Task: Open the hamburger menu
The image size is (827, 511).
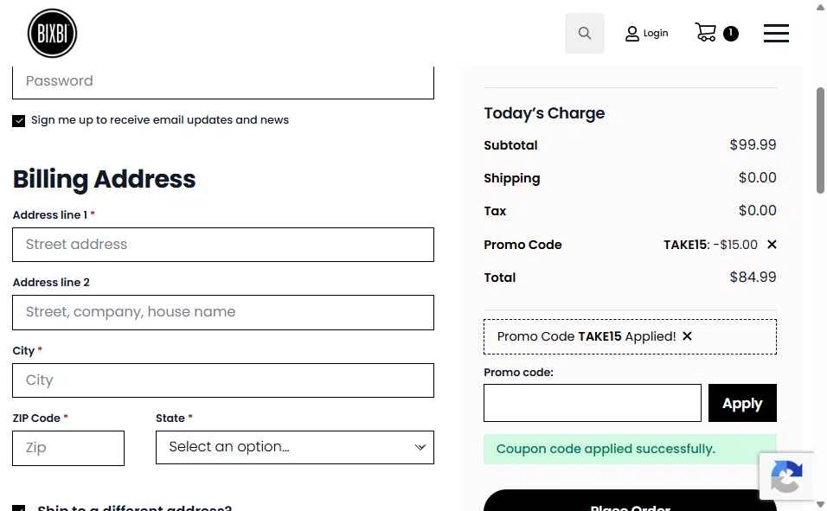Action: click(x=776, y=33)
